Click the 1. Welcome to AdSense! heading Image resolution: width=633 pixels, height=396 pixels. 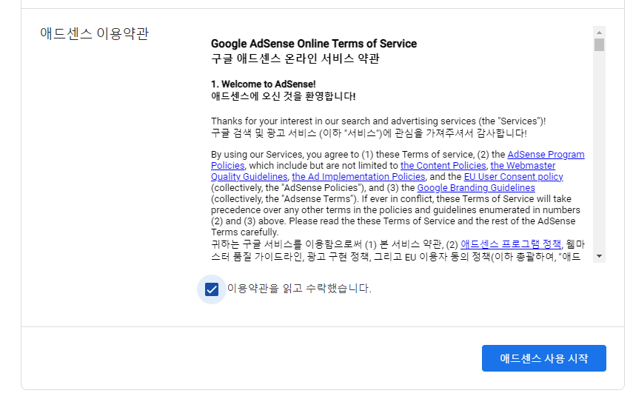point(264,84)
